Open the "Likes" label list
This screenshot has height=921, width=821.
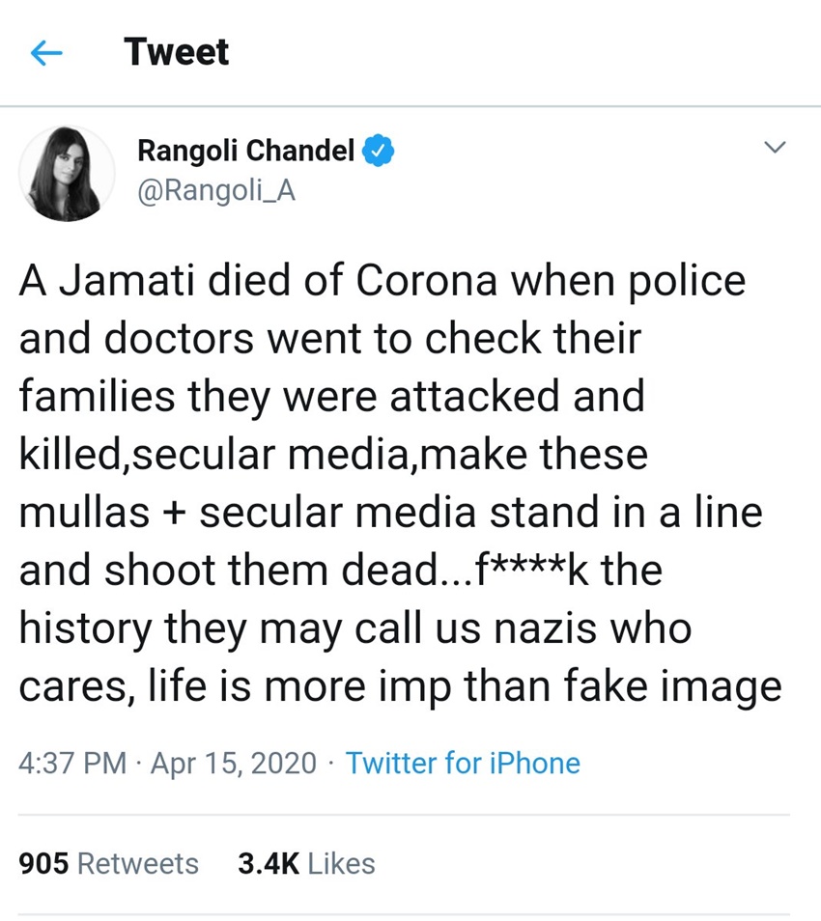(341, 863)
